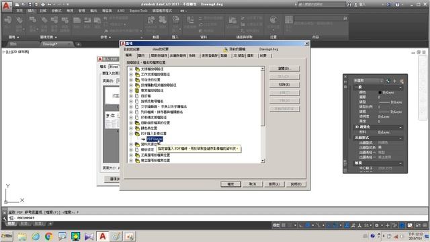Open File Explorer from the taskbar

(x=22, y=236)
